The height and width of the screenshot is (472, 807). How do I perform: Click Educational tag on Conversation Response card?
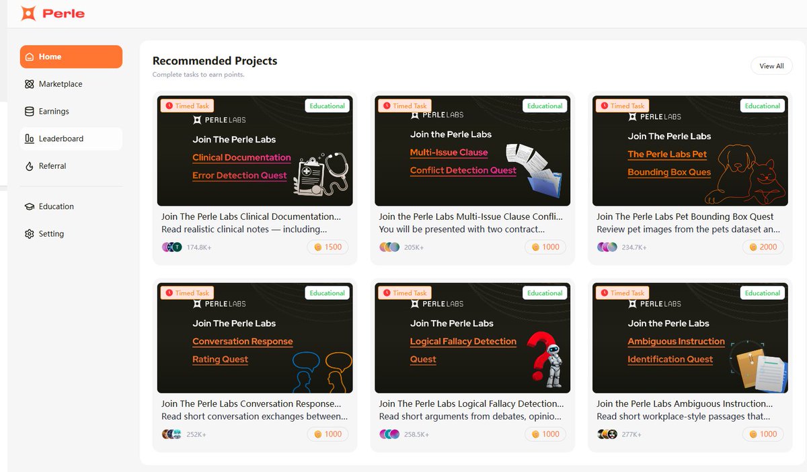(328, 293)
